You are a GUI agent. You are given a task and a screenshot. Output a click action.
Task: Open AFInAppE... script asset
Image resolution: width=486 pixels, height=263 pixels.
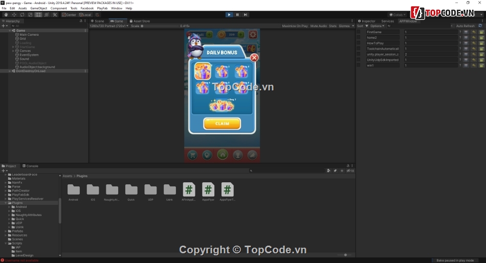click(189, 192)
